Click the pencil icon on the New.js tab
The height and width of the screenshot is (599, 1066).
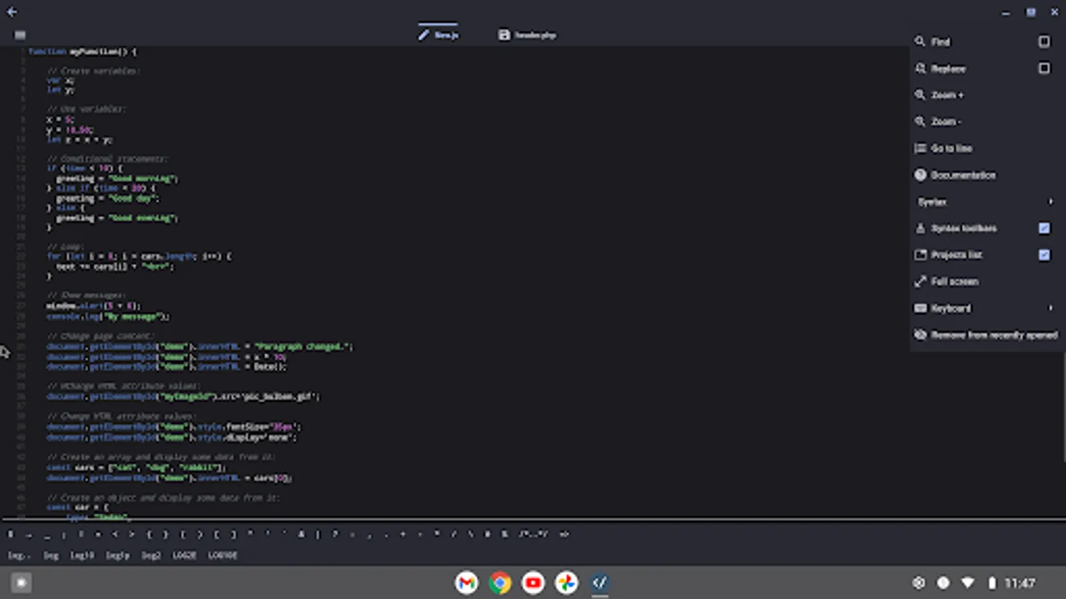point(424,35)
